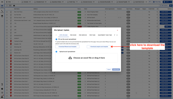This screenshot has height=99, width=173.
Task: Open the filter funnel icon
Action: click(x=150, y=2)
